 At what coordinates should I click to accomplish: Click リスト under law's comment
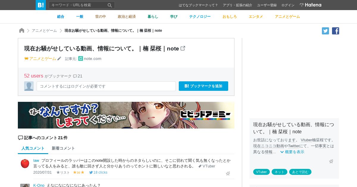tap(63, 172)
